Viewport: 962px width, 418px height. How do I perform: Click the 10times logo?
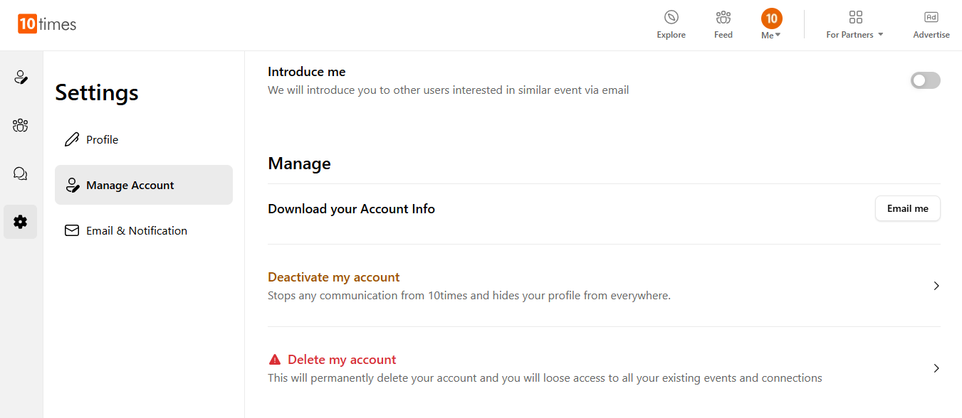pos(47,24)
